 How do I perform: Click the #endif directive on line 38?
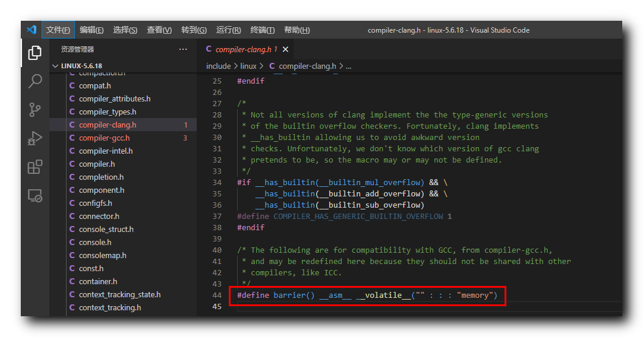[251, 228]
